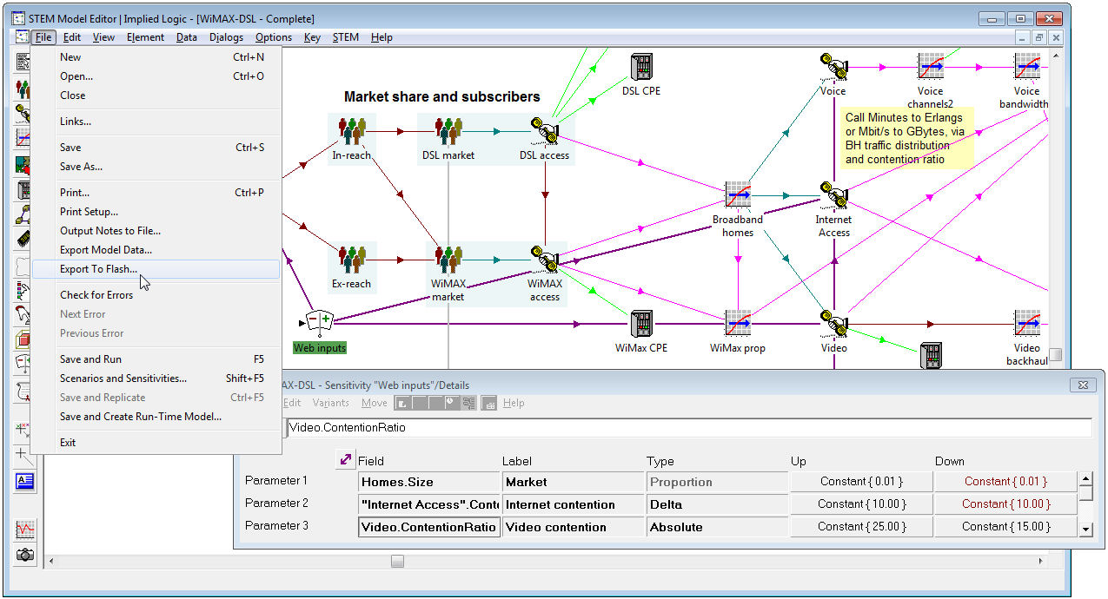
Task: Open the Element menu in menu bar
Action: pos(145,37)
